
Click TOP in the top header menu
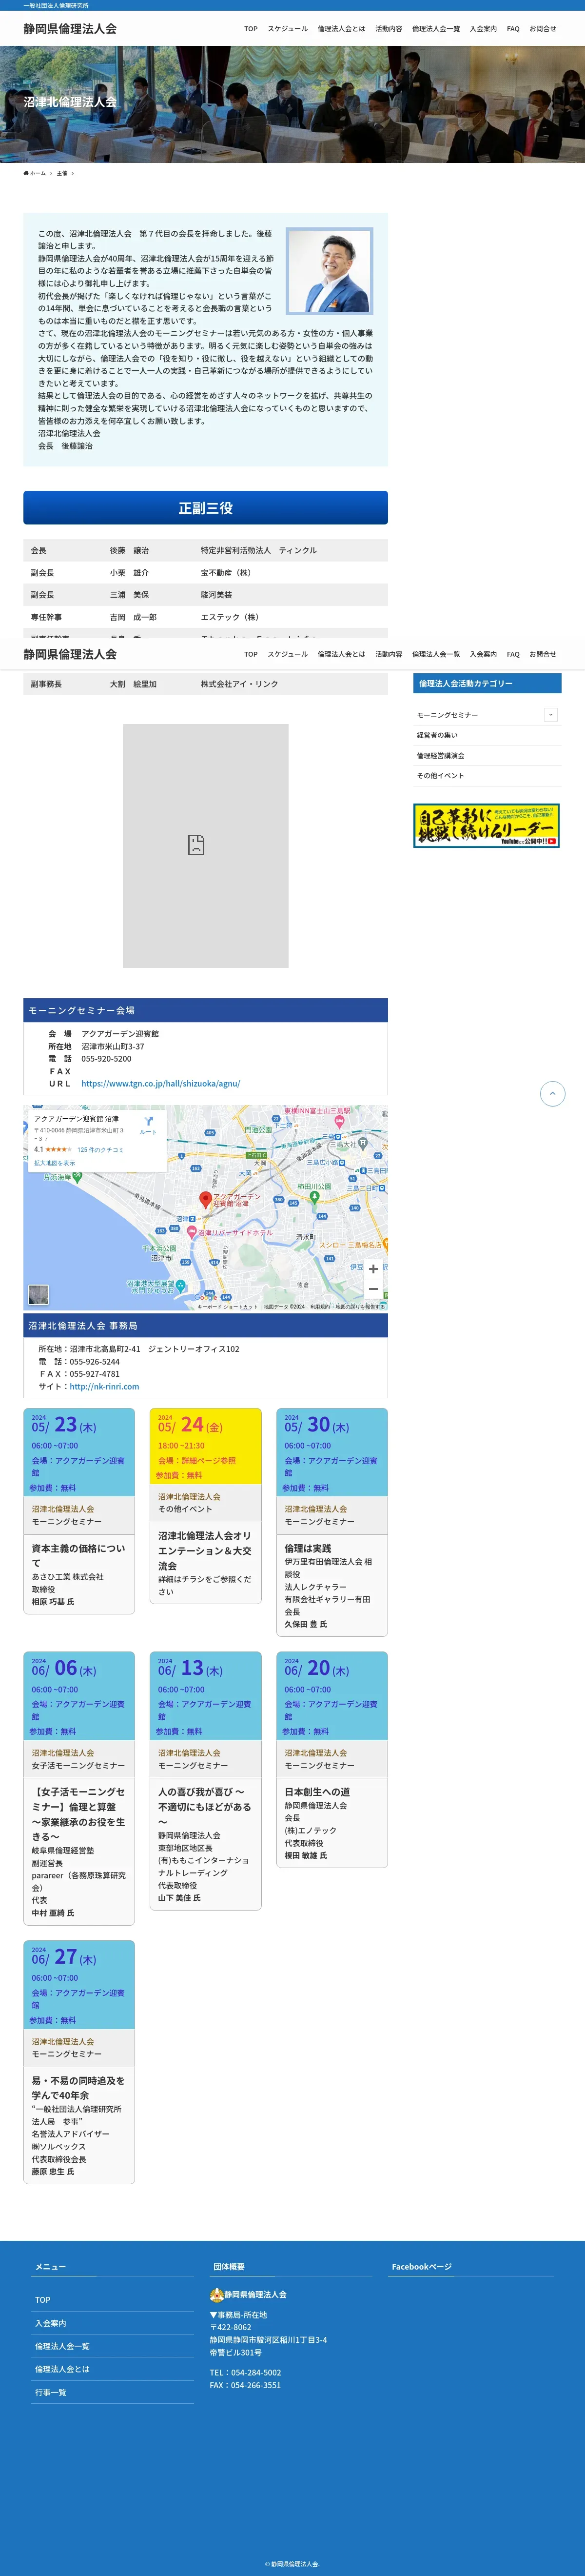[251, 29]
